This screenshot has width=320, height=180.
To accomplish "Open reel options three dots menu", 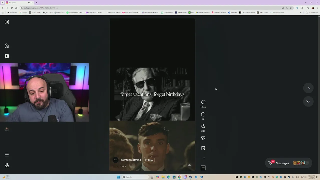I will [x=203, y=158].
